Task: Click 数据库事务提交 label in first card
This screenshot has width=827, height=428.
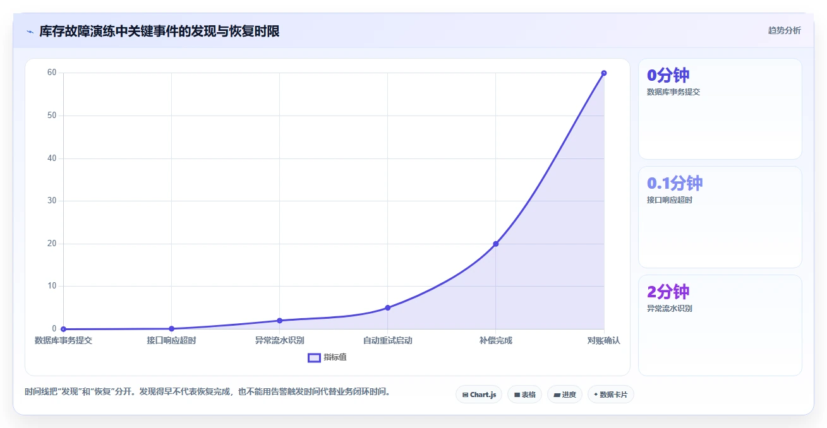Action: 673,92
